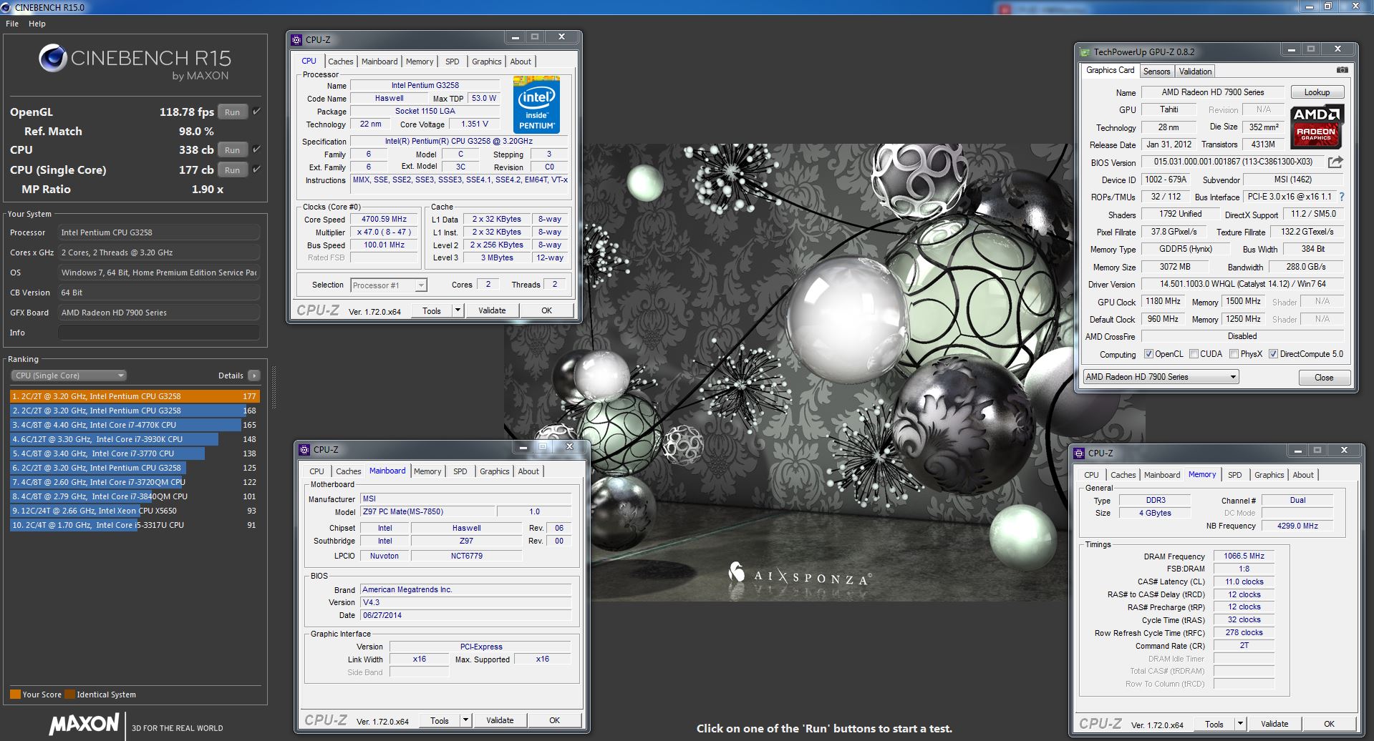Switch to Sensors tab in GPU-Z
Image resolution: width=1374 pixels, height=741 pixels.
coord(1156,71)
